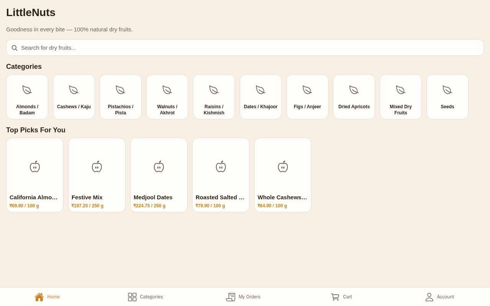Select the Almonds / Badam leaf icon
Image resolution: width=490 pixels, height=306 pixels.
[27, 90]
